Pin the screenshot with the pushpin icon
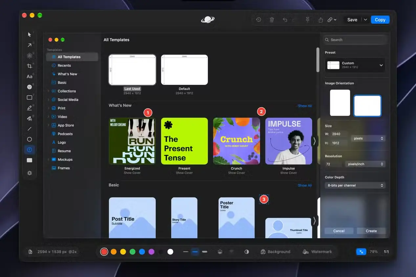The width and height of the screenshot is (416, 277). pyautogui.click(x=308, y=20)
